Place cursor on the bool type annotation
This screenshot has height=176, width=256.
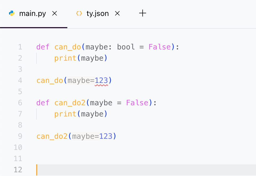click(x=126, y=47)
